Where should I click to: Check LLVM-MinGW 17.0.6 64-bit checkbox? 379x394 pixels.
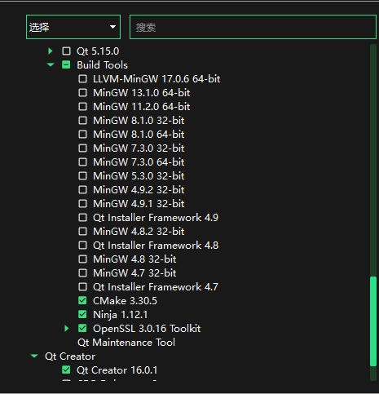coord(82,78)
